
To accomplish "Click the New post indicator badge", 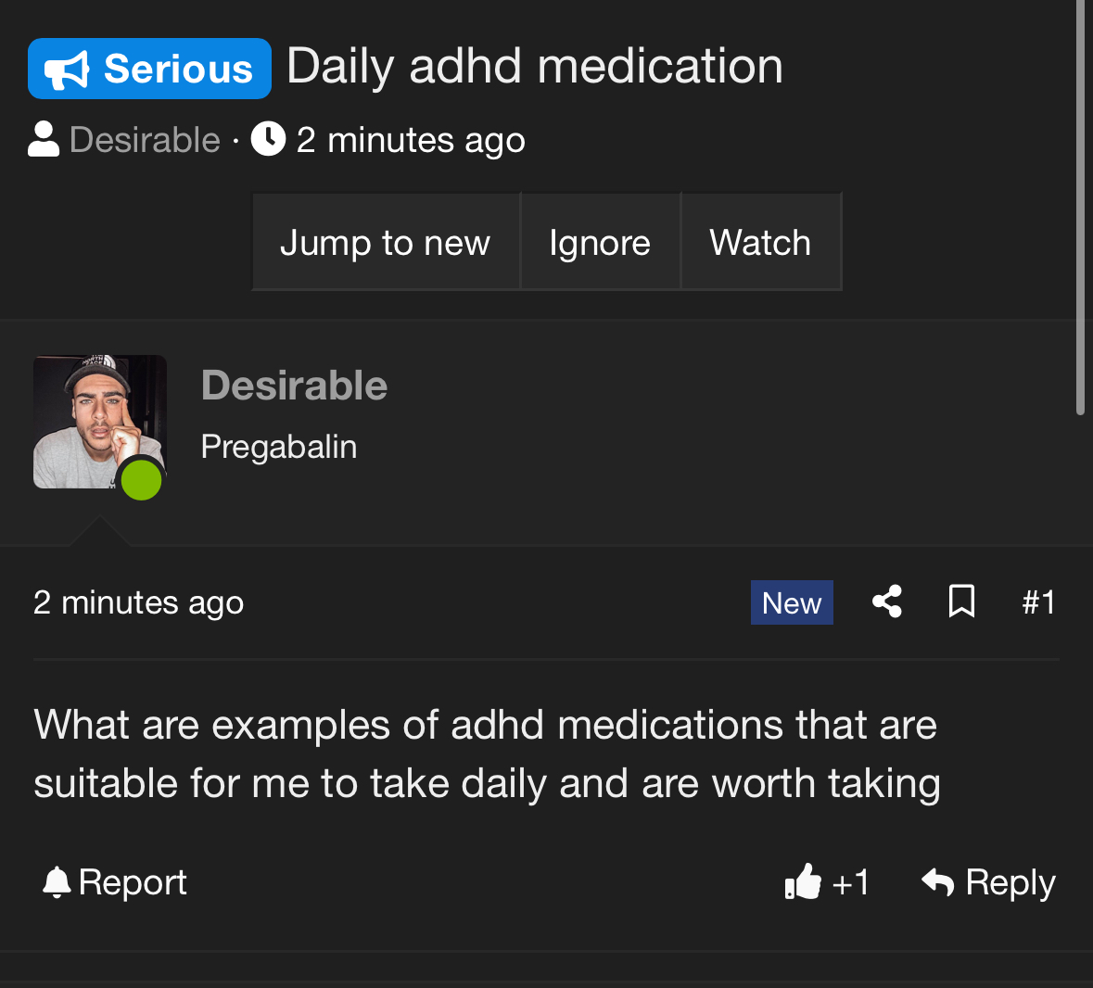I will (x=792, y=602).
